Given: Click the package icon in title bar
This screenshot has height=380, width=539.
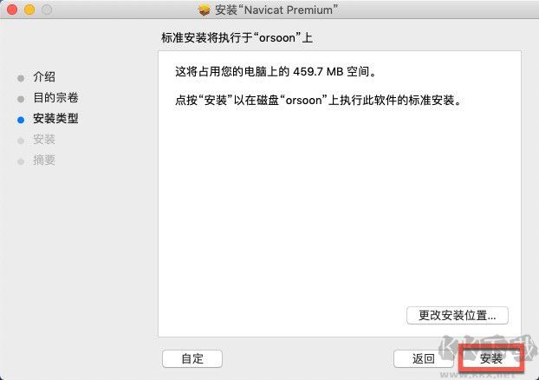Looking at the screenshot, I should point(205,10).
